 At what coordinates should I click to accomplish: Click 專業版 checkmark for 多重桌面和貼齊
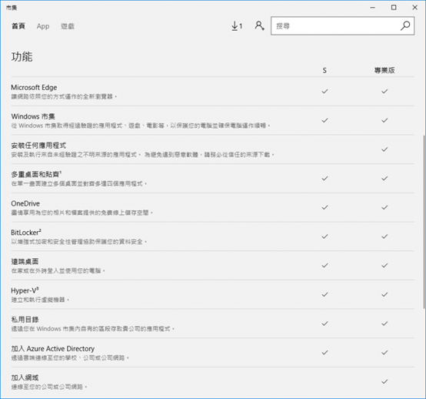[x=384, y=178]
